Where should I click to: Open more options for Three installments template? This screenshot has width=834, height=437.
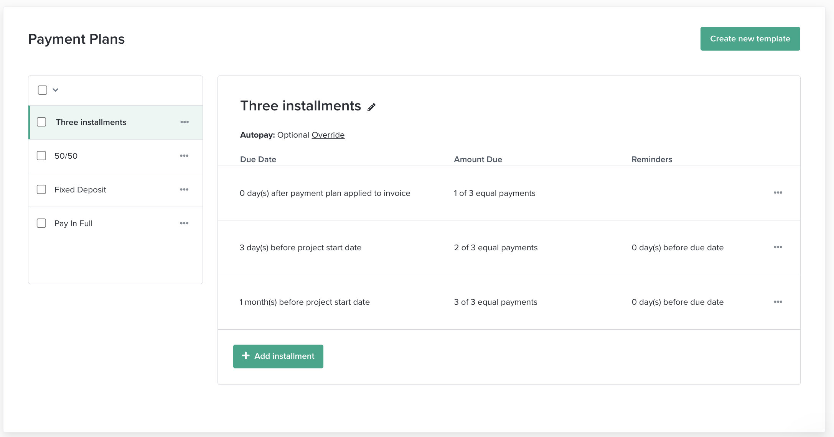click(185, 122)
